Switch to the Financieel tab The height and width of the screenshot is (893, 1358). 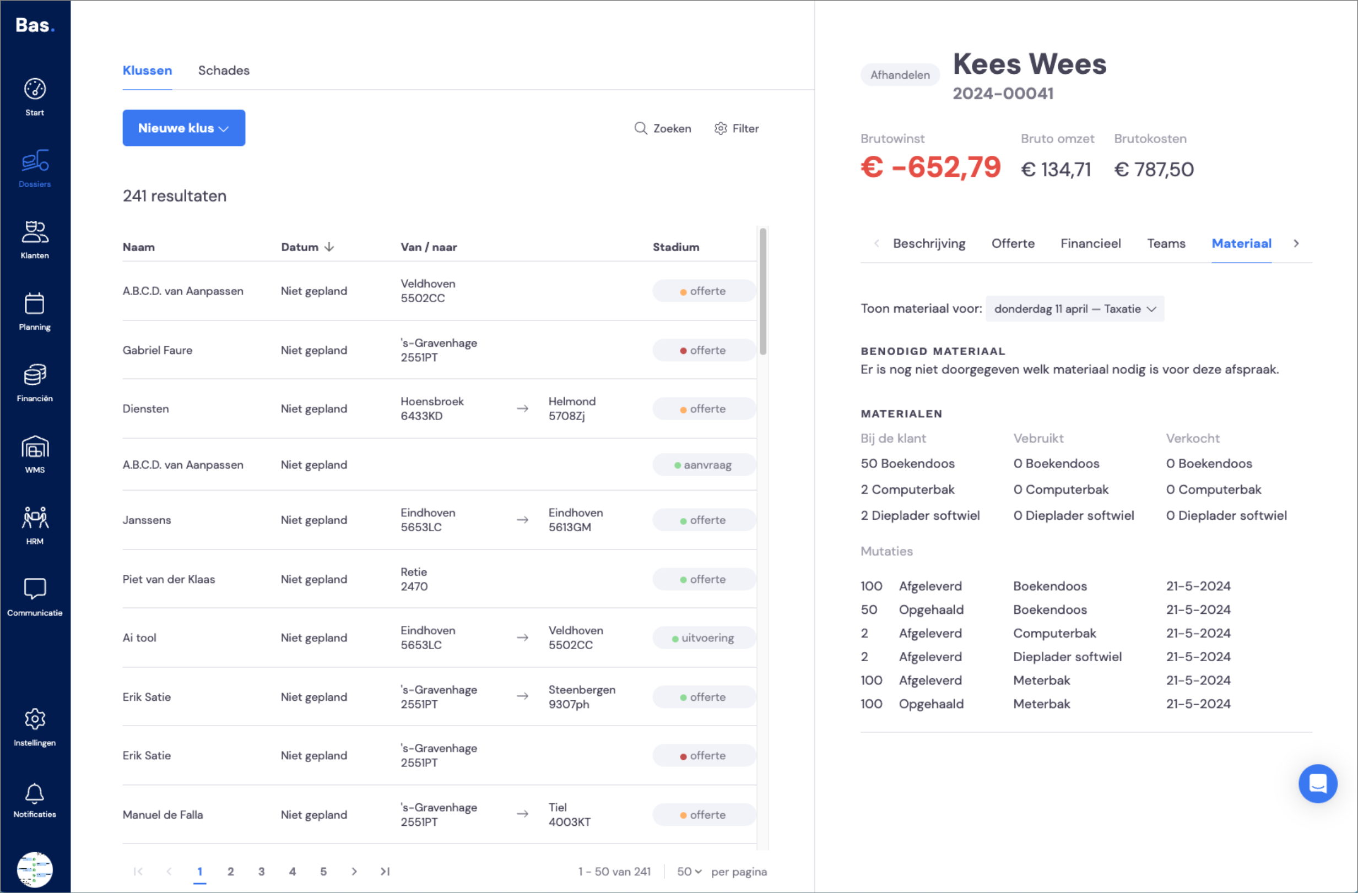tap(1090, 243)
